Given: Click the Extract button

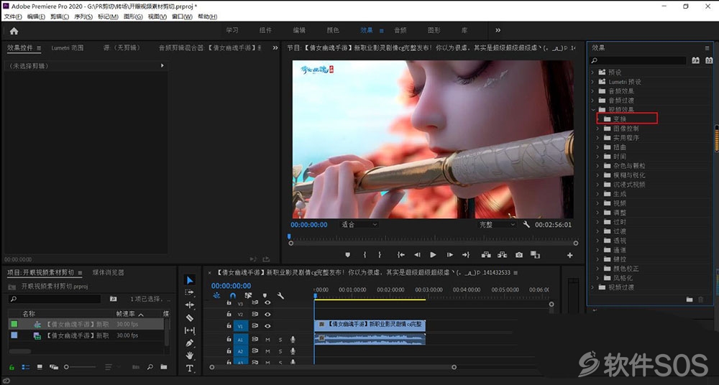Looking at the screenshot, I should coord(503,255).
